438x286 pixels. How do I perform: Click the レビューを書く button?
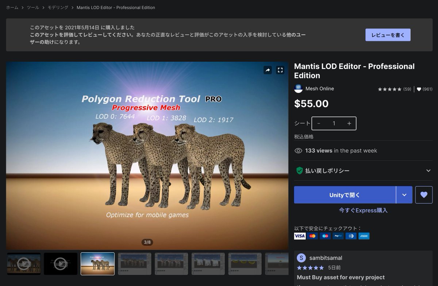click(388, 35)
